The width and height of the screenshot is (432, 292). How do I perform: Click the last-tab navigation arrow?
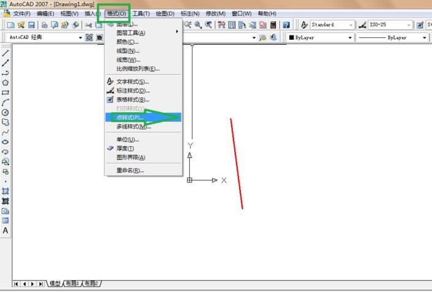click(41, 284)
